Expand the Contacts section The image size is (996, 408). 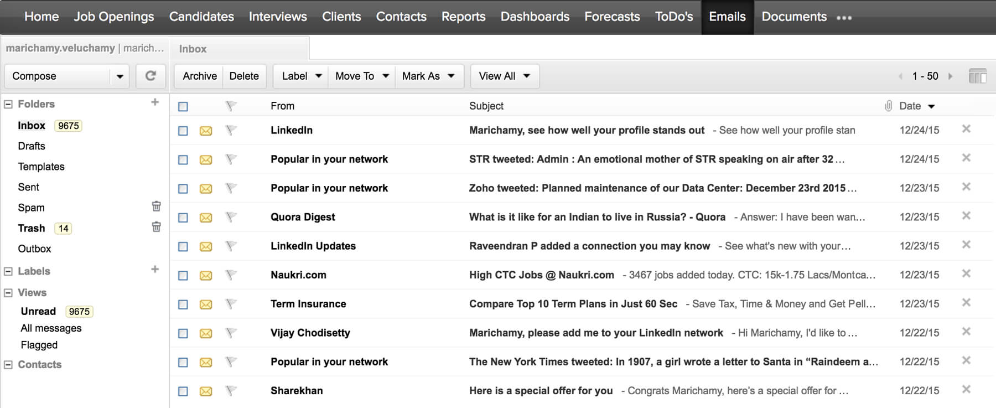[x=8, y=365]
